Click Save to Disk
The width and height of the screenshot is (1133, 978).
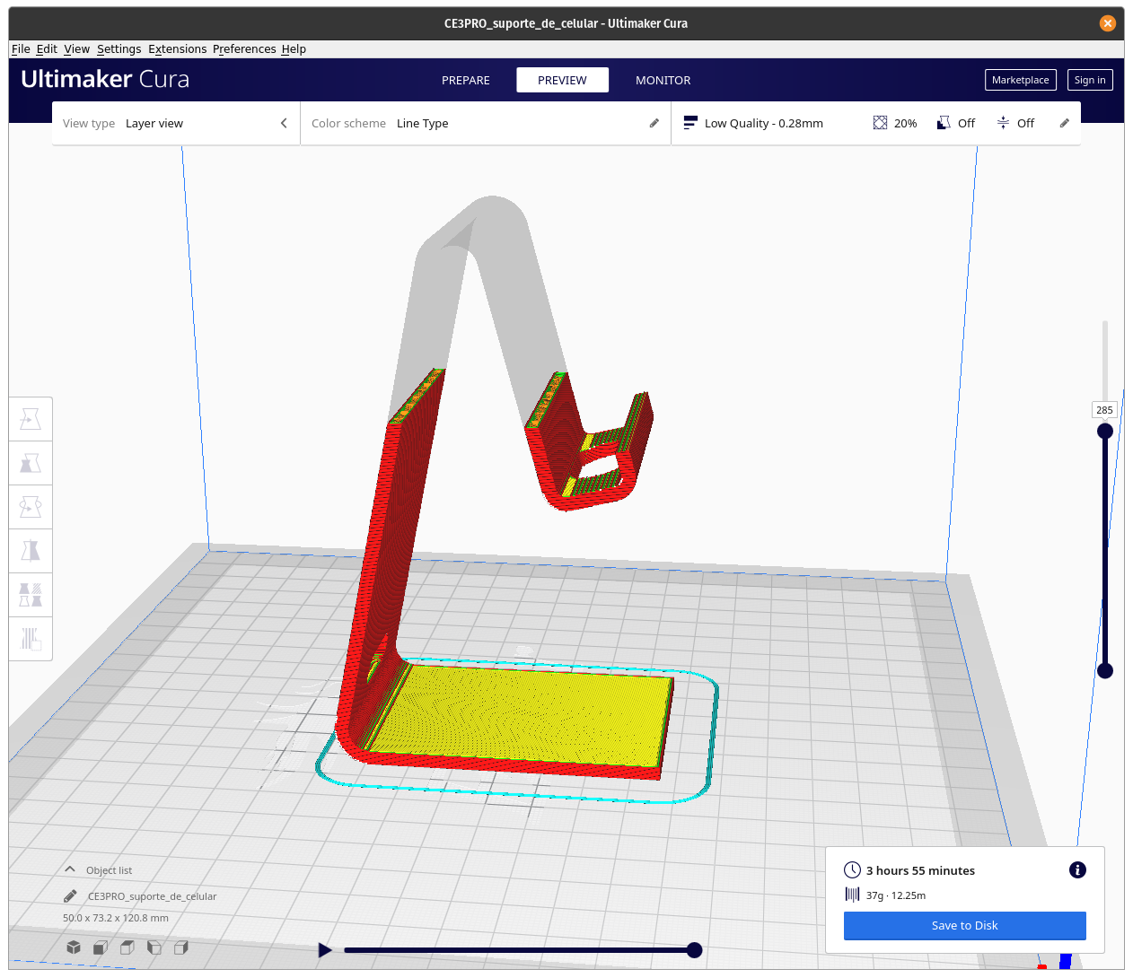pyautogui.click(x=965, y=925)
